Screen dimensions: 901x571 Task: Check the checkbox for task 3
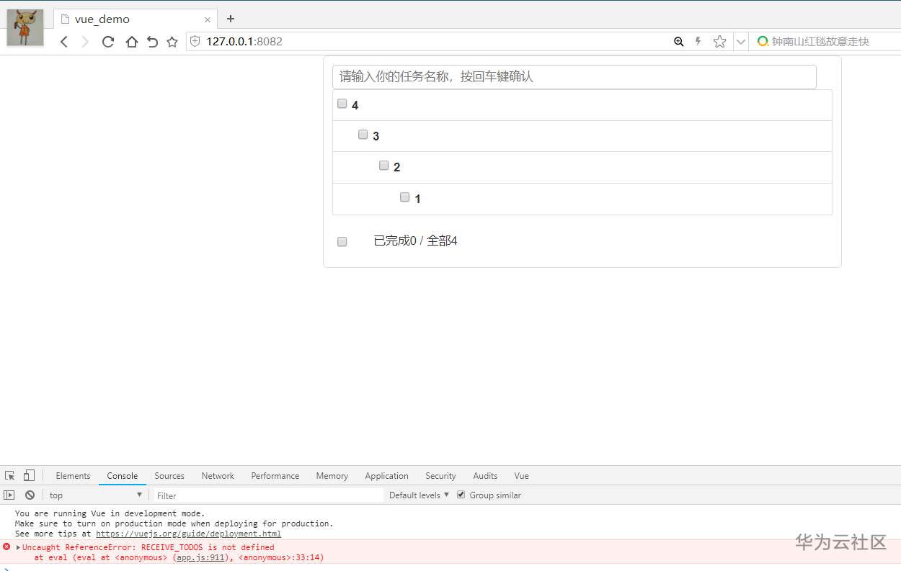tap(363, 135)
